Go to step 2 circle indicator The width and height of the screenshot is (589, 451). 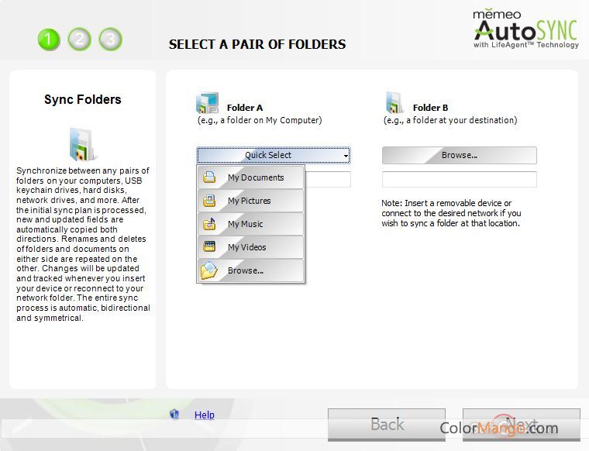click(x=79, y=39)
